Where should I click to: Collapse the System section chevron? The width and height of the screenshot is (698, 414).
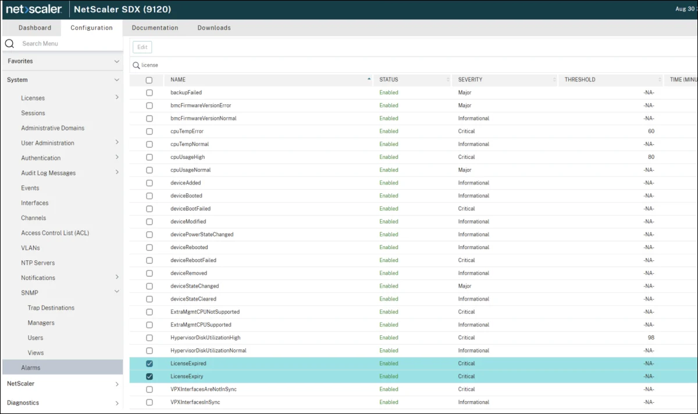tap(117, 80)
